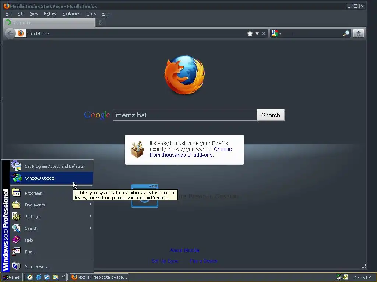This screenshot has width=377, height=282.
Task: Launch Outlook Express from quick launch
Action: click(x=47, y=277)
